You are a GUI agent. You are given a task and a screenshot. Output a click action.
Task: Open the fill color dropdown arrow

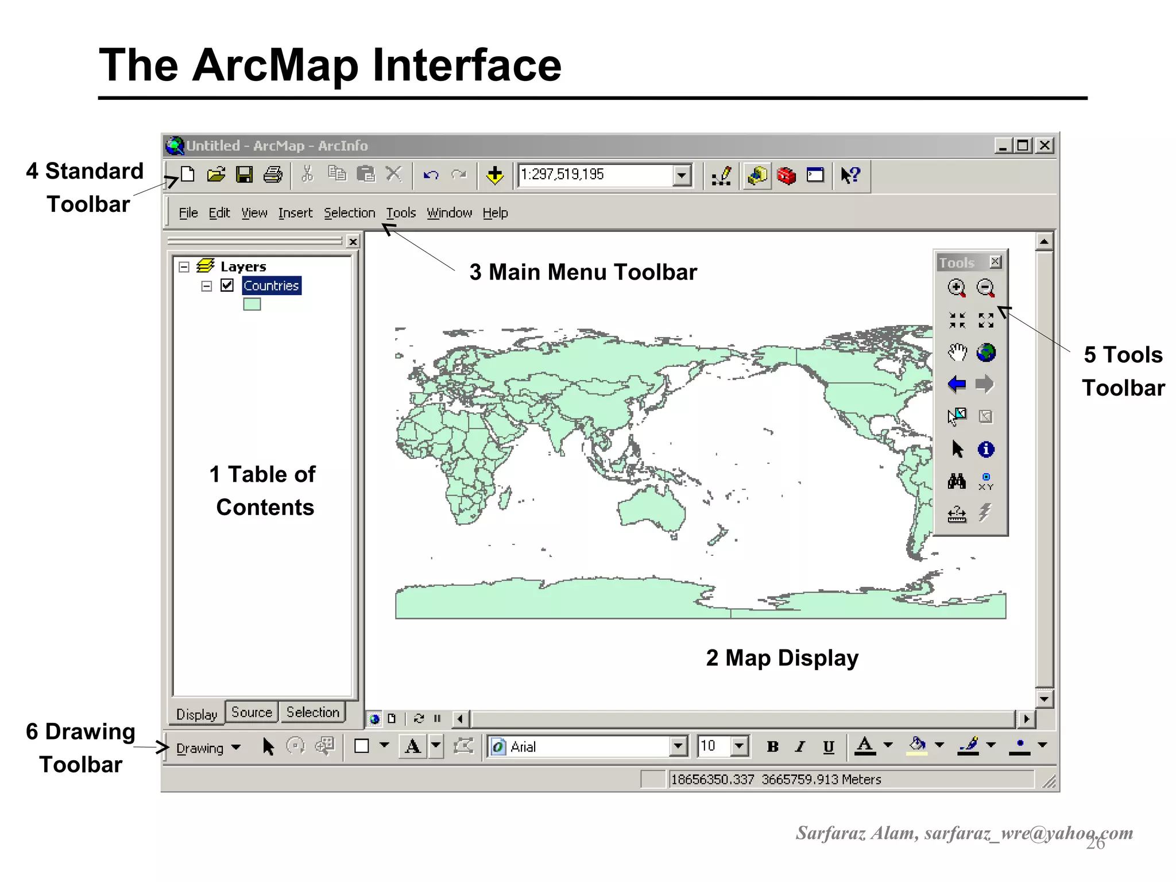click(939, 745)
